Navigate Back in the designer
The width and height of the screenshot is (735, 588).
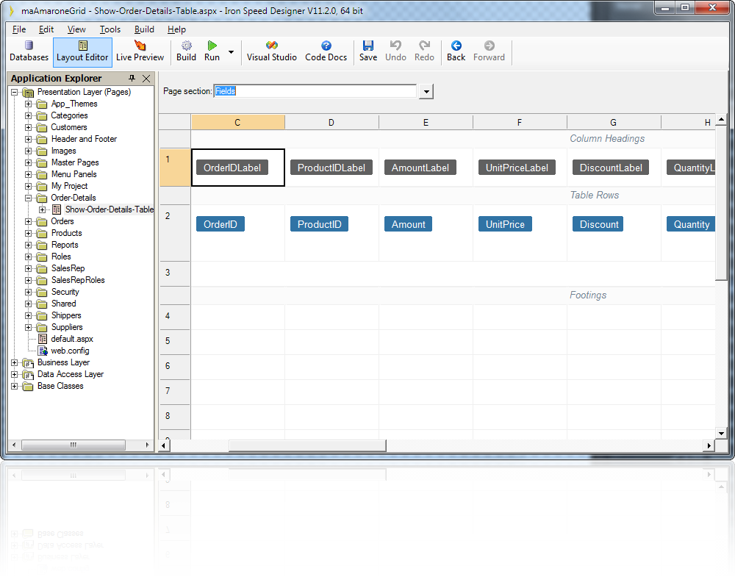(456, 51)
